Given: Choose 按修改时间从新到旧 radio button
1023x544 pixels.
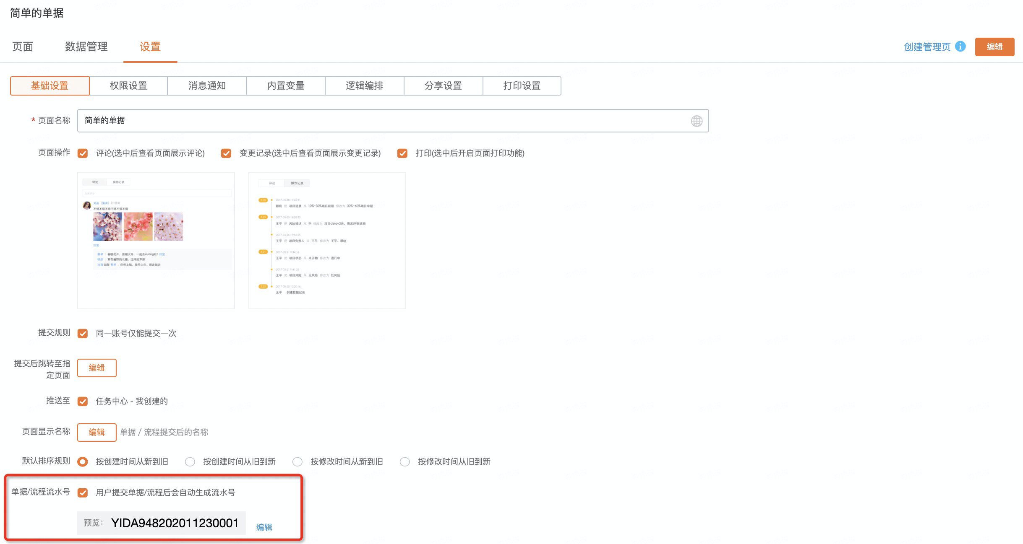Looking at the screenshot, I should (298, 462).
